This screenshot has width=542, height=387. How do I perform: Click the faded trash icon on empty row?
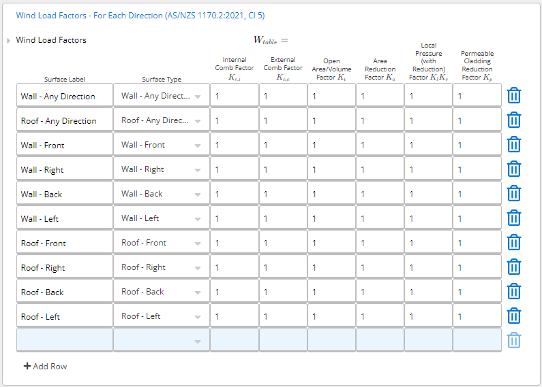[x=513, y=341]
